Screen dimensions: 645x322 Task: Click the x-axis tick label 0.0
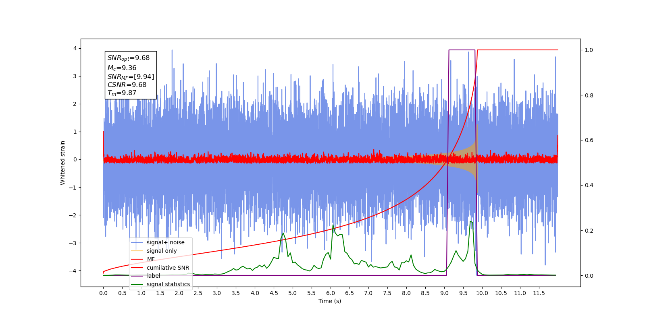103,293
